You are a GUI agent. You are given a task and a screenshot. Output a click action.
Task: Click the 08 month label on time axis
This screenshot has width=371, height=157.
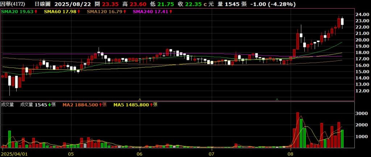click(291, 154)
